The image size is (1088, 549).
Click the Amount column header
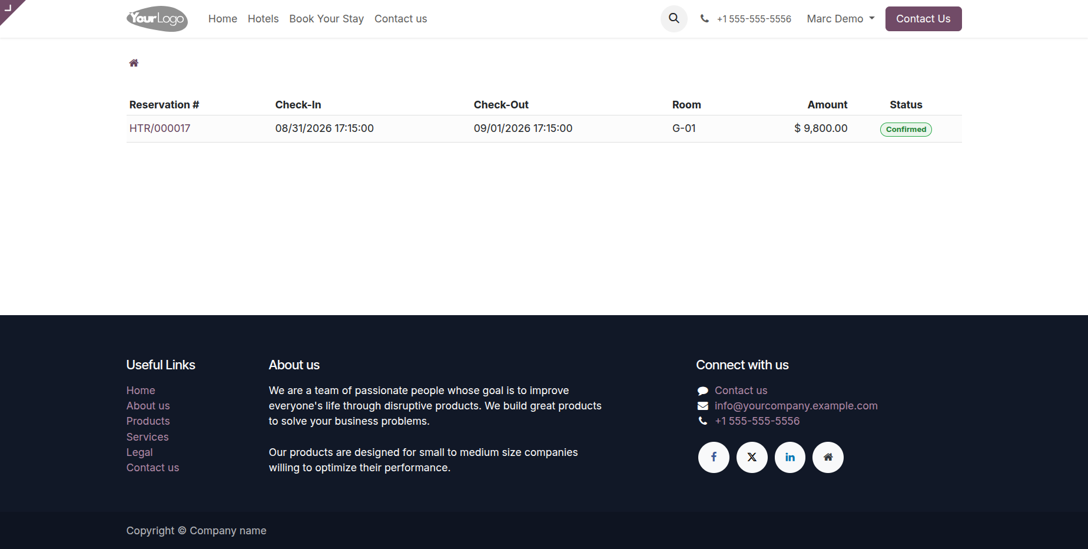pyautogui.click(x=827, y=105)
